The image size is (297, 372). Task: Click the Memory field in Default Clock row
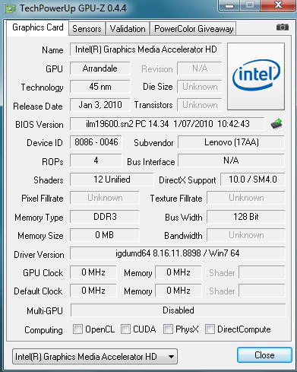pos(179,291)
